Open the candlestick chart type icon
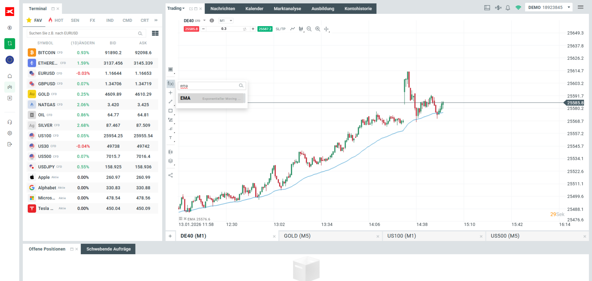 [301, 29]
